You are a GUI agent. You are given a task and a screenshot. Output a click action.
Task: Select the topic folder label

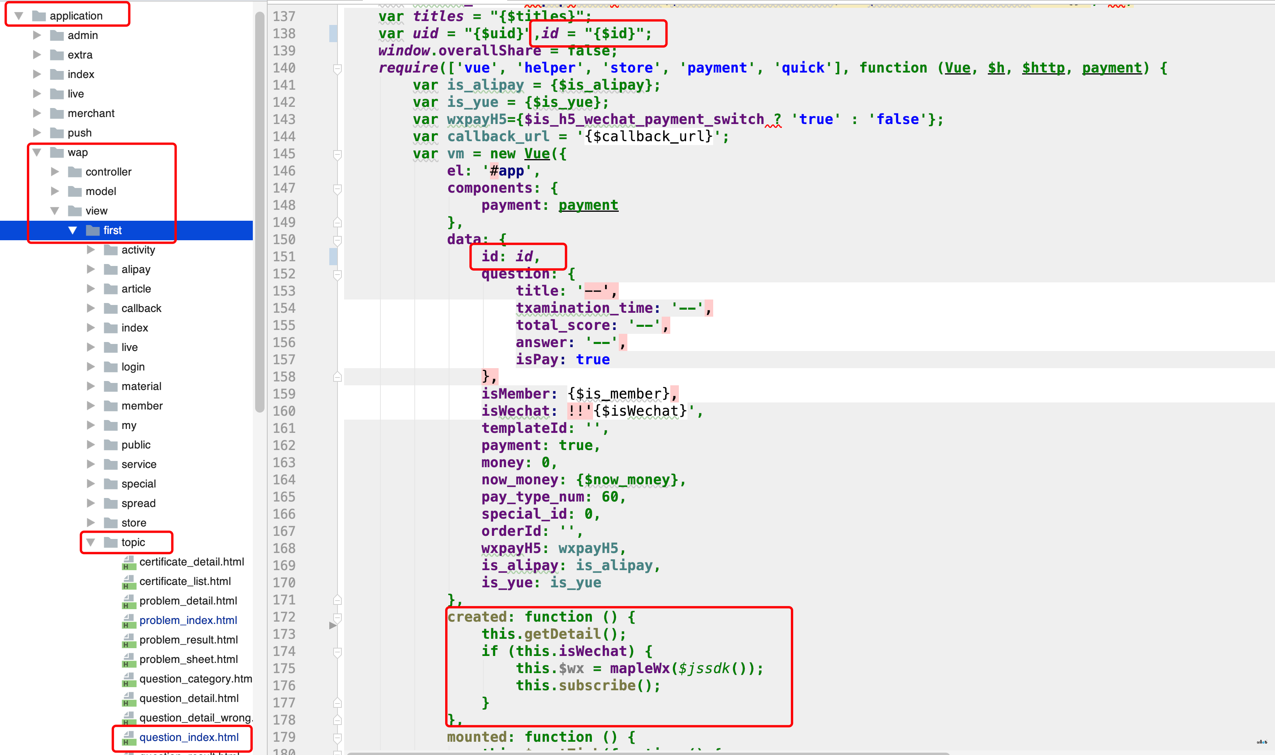point(133,542)
